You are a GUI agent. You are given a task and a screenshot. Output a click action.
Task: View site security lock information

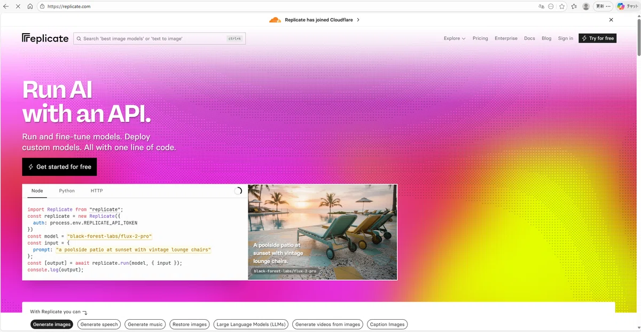[x=42, y=6]
